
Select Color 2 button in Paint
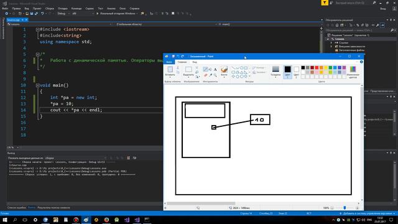(x=296, y=72)
